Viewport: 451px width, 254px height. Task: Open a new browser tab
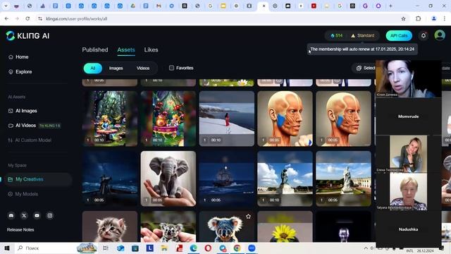[x=390, y=6]
